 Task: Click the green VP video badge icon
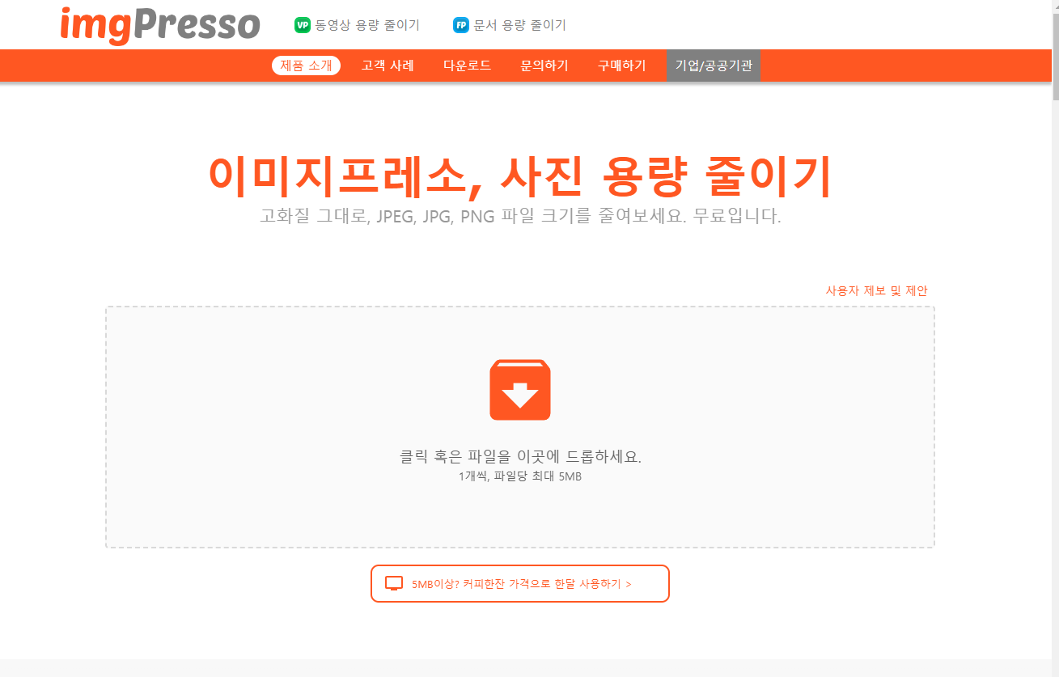[303, 25]
